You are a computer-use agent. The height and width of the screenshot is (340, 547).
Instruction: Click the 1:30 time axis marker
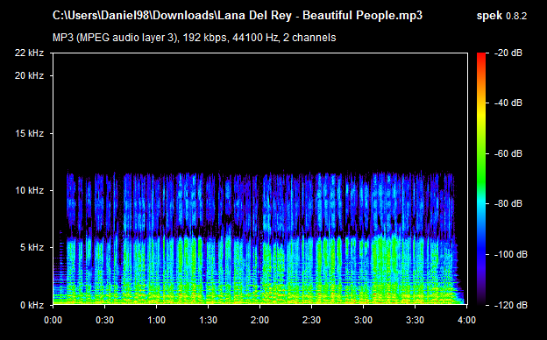209,320
